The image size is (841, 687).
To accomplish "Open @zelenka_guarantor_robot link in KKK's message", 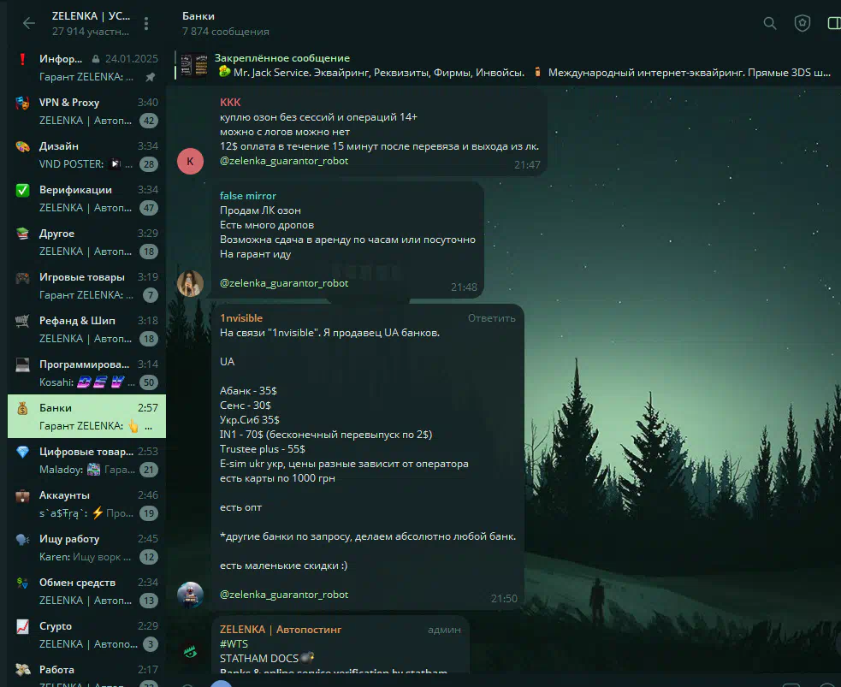I will [284, 161].
